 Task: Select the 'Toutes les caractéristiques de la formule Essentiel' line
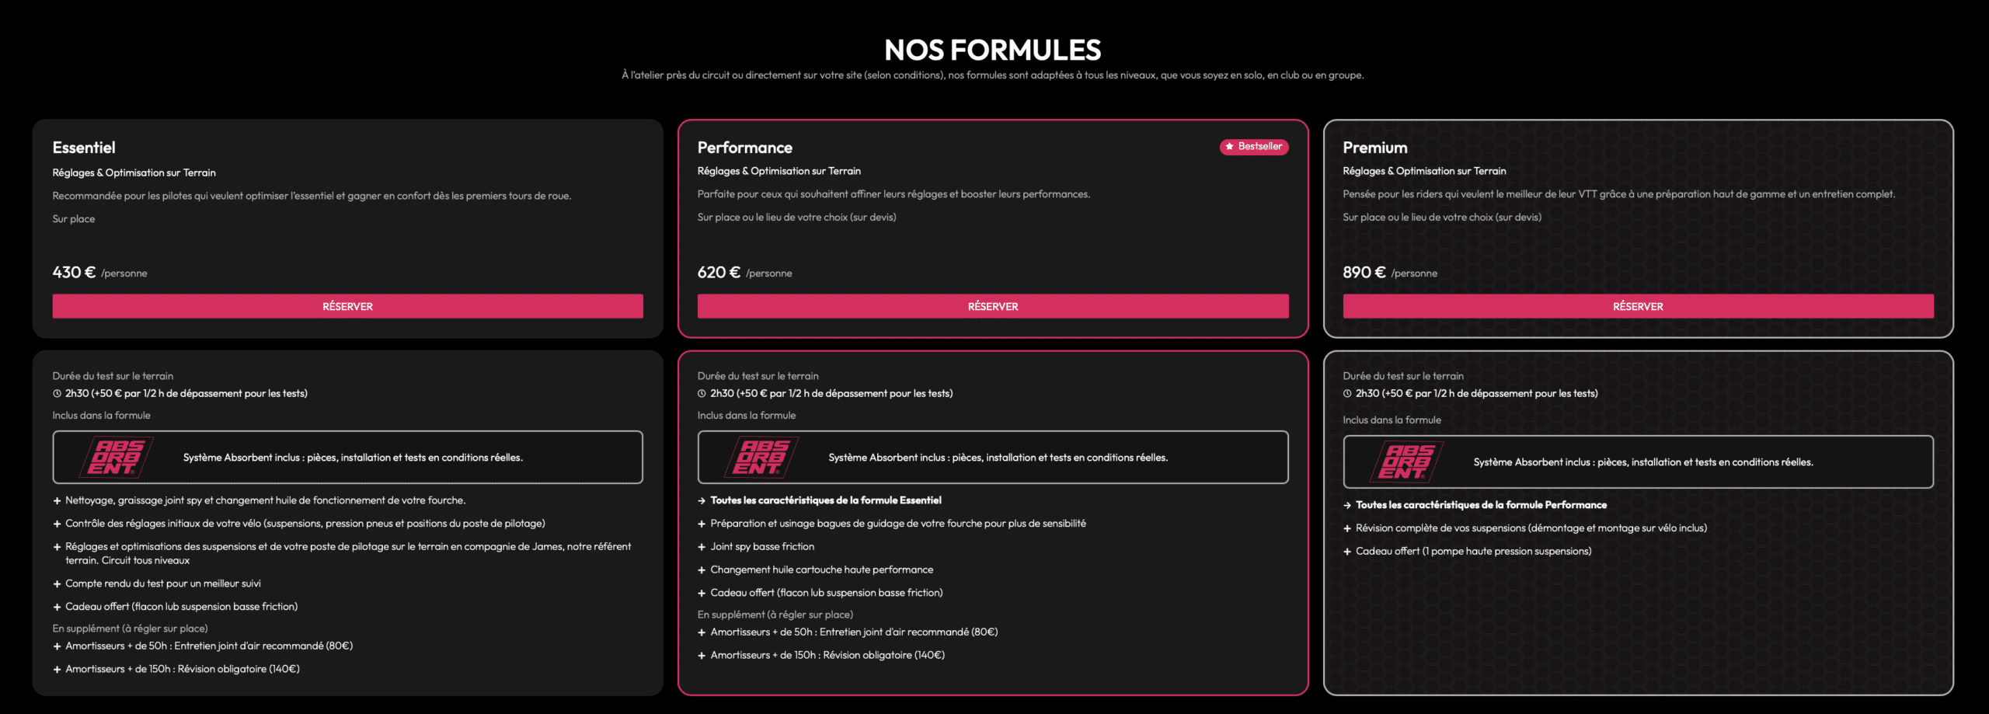pyautogui.click(x=825, y=501)
